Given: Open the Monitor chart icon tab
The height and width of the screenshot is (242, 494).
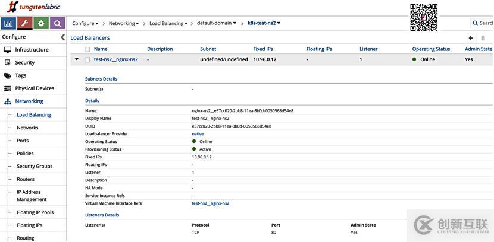Looking at the screenshot, I should [8, 23].
